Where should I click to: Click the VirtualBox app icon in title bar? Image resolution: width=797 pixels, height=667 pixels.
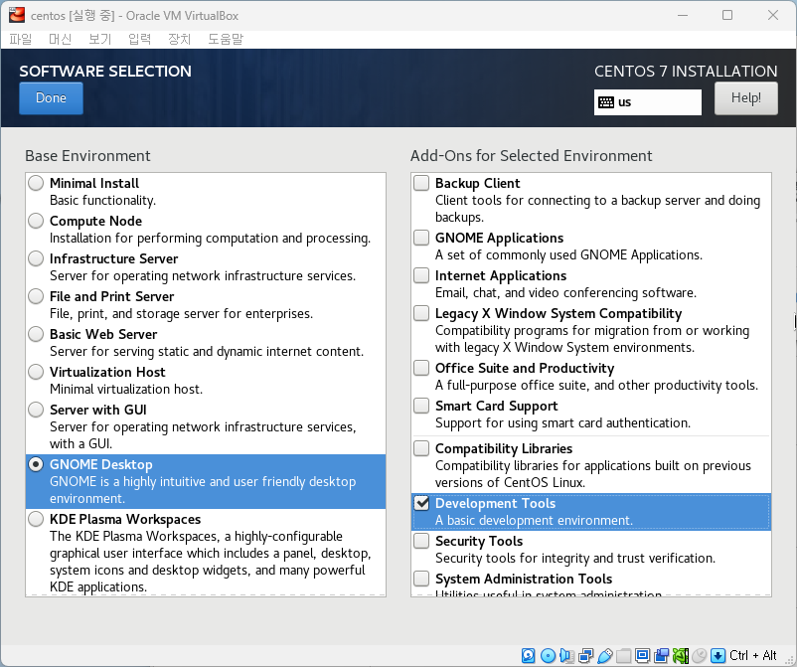[17, 15]
